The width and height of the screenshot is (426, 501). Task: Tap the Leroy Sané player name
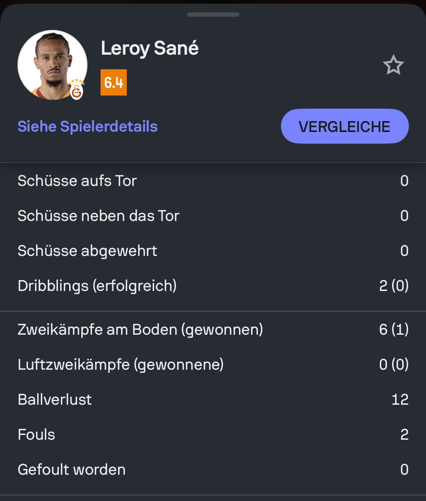pos(150,48)
